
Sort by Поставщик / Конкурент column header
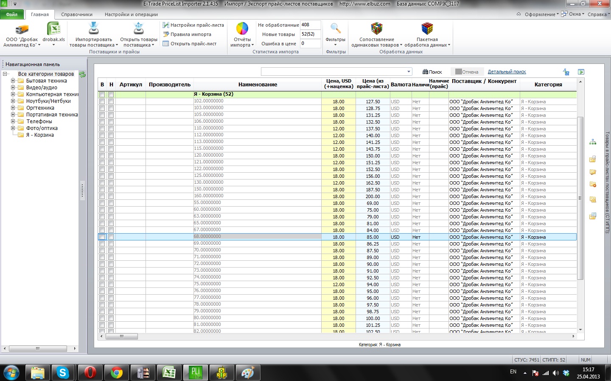pos(484,81)
